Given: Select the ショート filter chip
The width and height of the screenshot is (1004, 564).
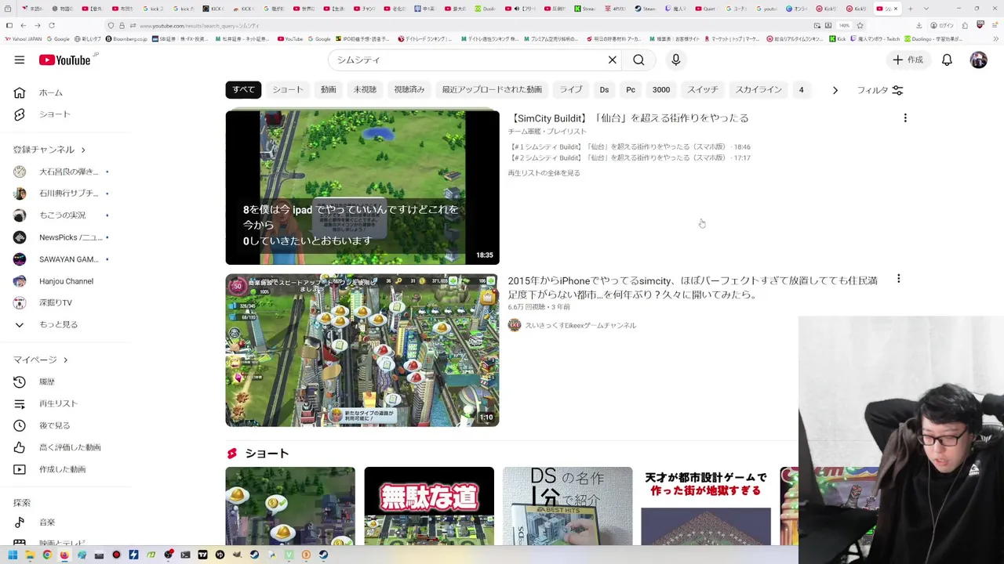Looking at the screenshot, I should point(288,89).
